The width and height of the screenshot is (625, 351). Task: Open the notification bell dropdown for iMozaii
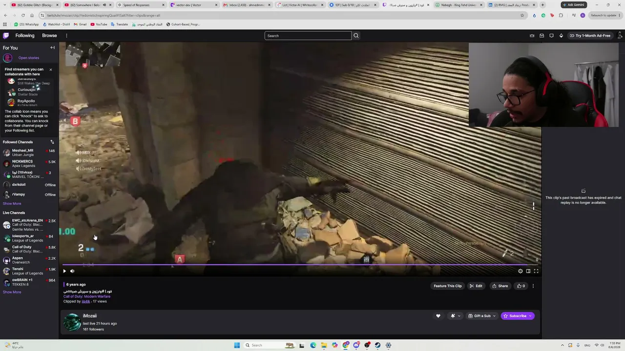(456, 316)
